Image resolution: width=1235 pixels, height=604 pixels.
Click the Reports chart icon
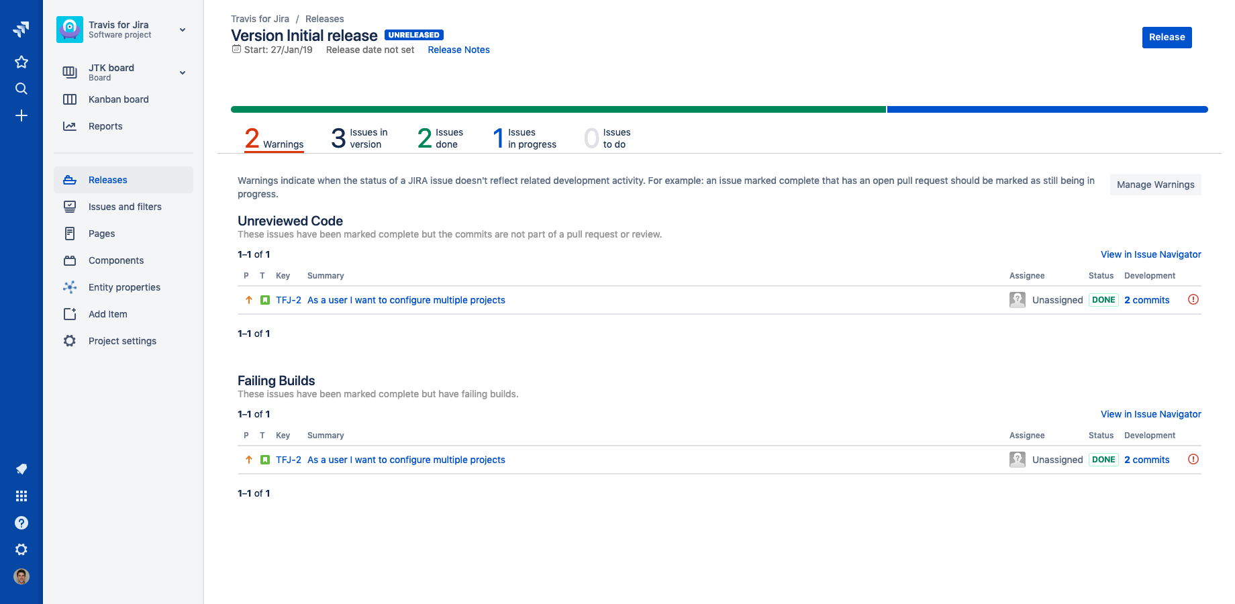point(70,126)
